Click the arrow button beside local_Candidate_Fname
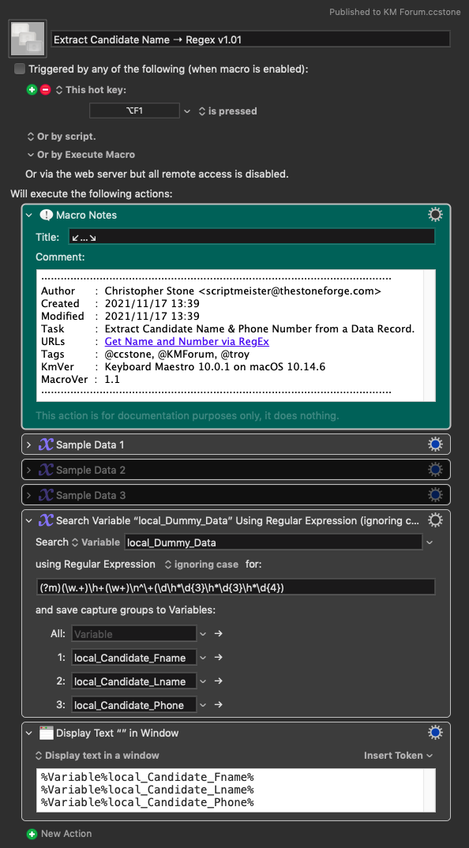469x848 pixels. click(x=218, y=658)
